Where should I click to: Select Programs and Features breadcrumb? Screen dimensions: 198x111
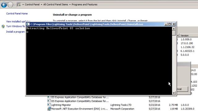84,5
